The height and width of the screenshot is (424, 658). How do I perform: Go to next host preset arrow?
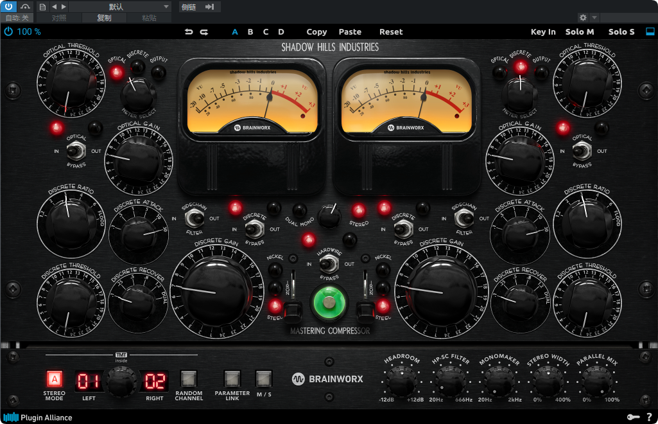pos(64,6)
